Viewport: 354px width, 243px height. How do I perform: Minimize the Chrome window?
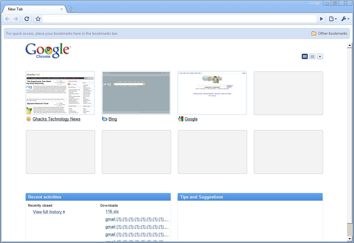point(327,3)
